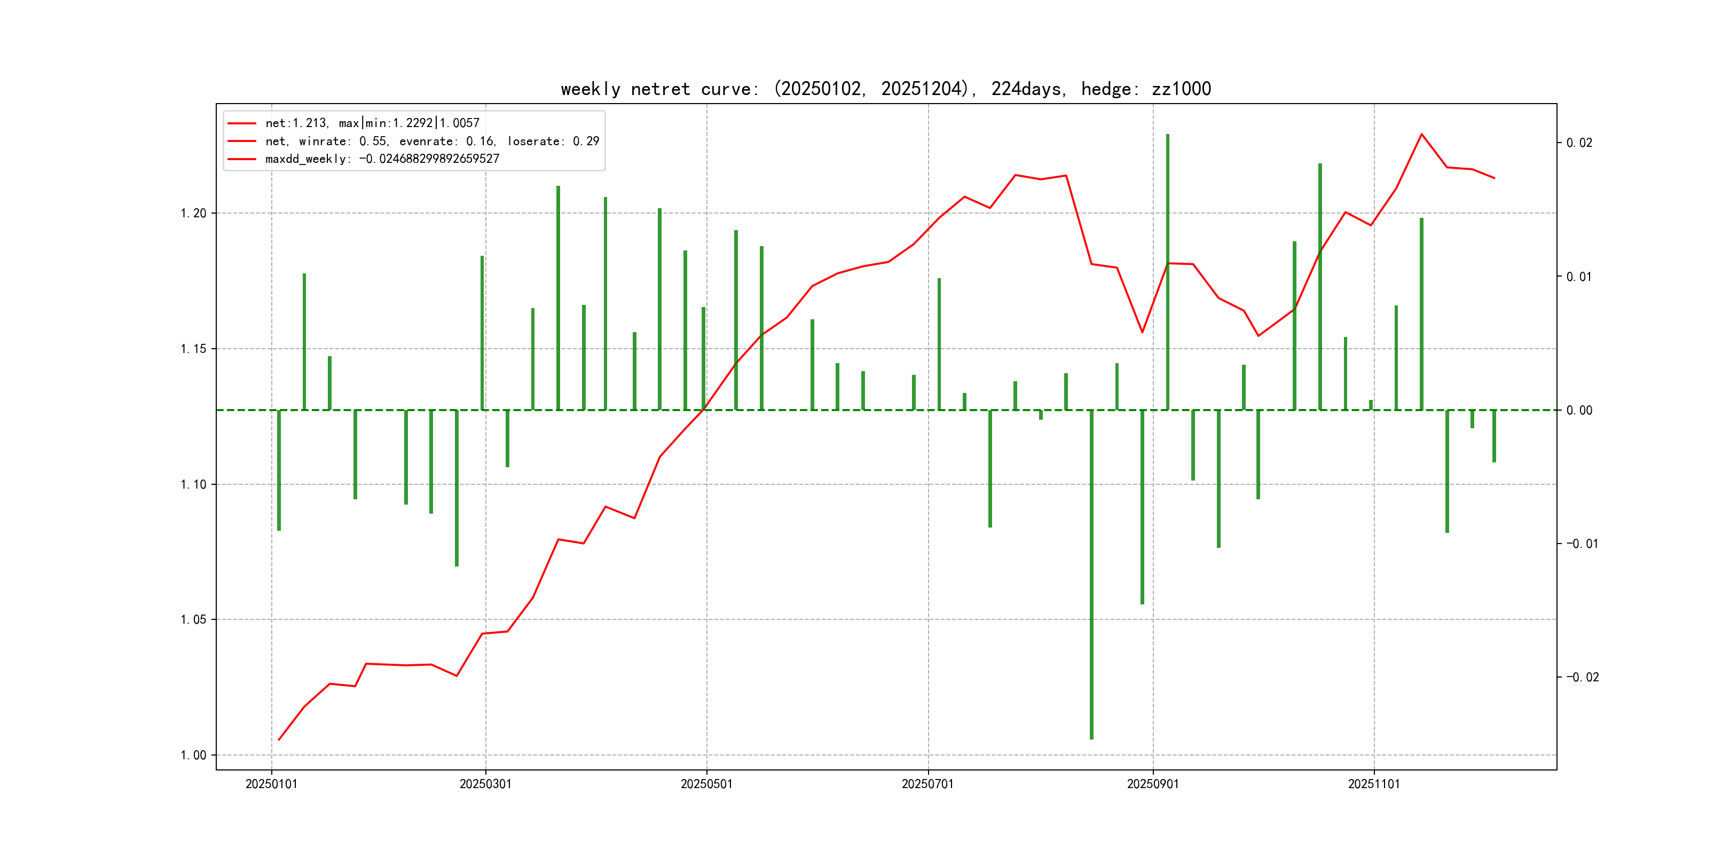1730x865 pixels.
Task: Click the red line swatch beside maxdd_weekly
Action: (x=242, y=159)
